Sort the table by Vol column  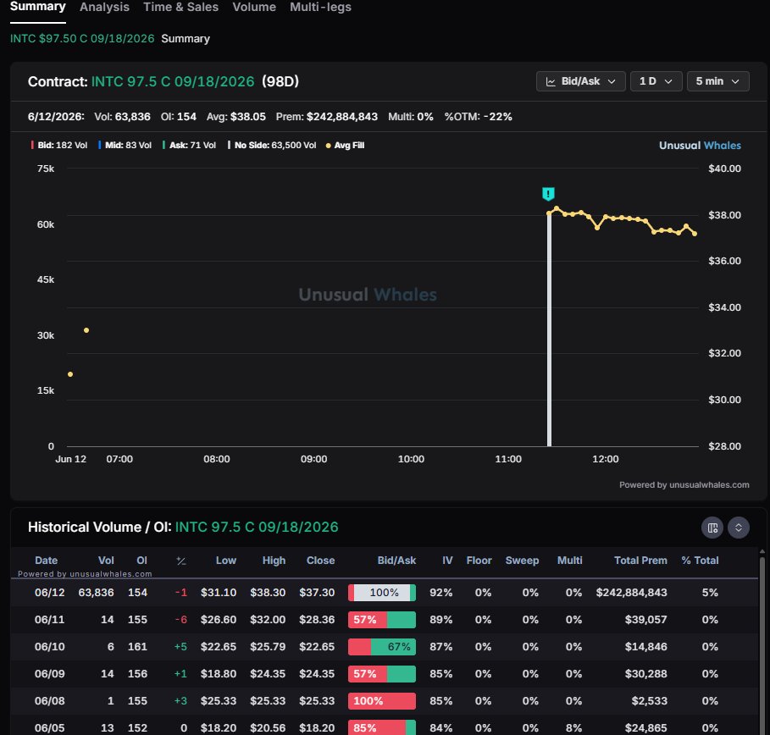106,561
